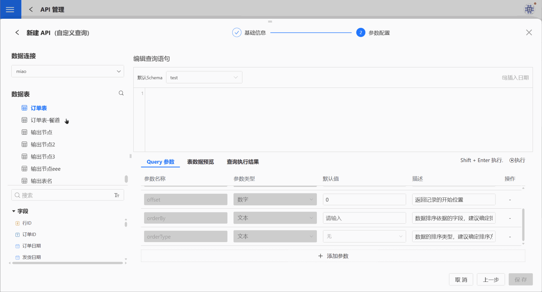Screen dimensions: 542x292
Task: Collapse the 字段 section
Action: [14, 211]
